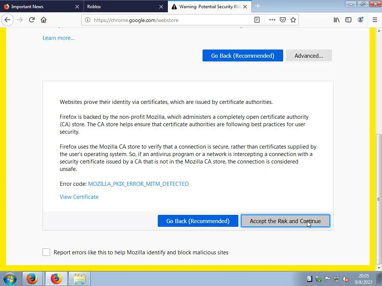Open the Library bookshelf icon
The height and width of the screenshot is (286, 382).
pyautogui.click(x=336, y=20)
